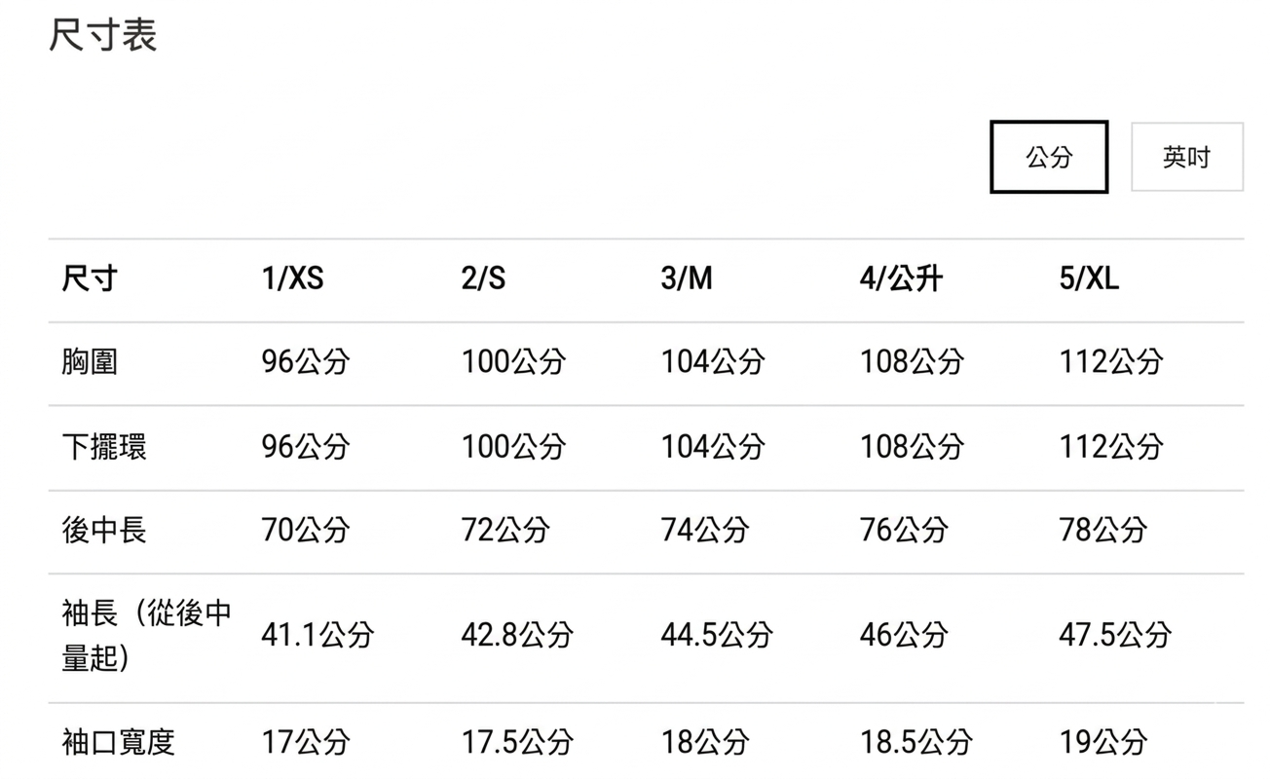Screen dimensions: 1270x779
Task: Select the 3/M column header
Action: [687, 279]
